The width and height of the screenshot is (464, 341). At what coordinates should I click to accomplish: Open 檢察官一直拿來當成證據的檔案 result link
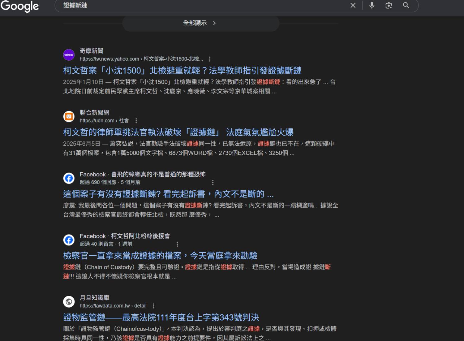tap(160, 256)
